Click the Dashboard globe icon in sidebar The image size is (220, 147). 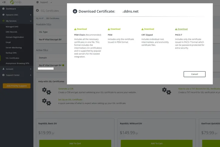click(3, 9)
